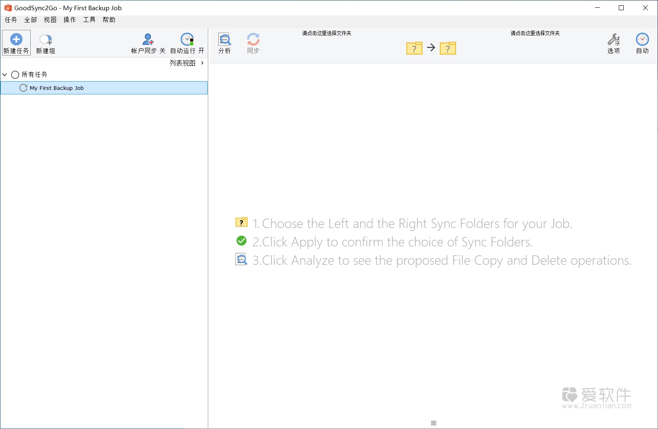Click left 请点击这里选择文件夹 folder link

coord(327,34)
